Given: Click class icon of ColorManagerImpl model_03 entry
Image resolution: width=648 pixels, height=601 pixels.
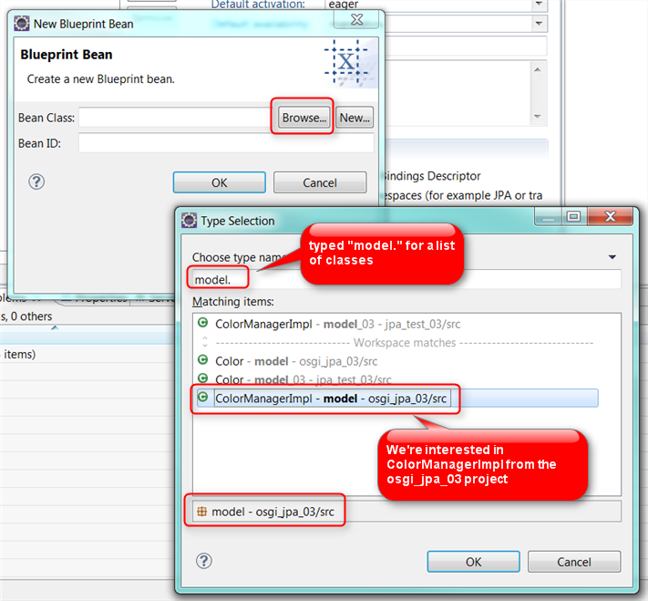Looking at the screenshot, I should pos(203,324).
